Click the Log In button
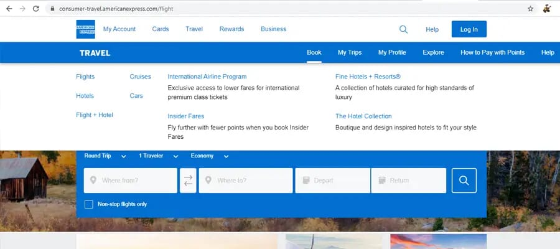560x249 pixels. point(469,29)
